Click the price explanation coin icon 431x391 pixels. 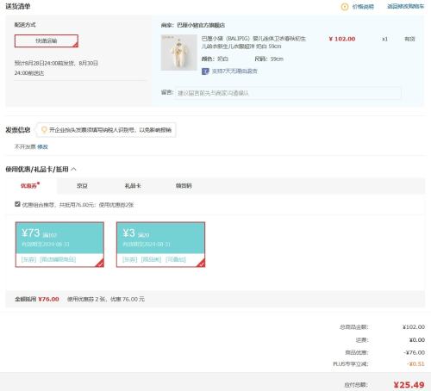(345, 7)
